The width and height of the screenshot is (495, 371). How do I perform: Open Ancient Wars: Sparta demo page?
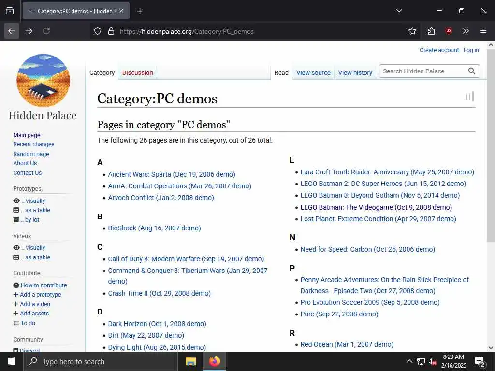(172, 174)
